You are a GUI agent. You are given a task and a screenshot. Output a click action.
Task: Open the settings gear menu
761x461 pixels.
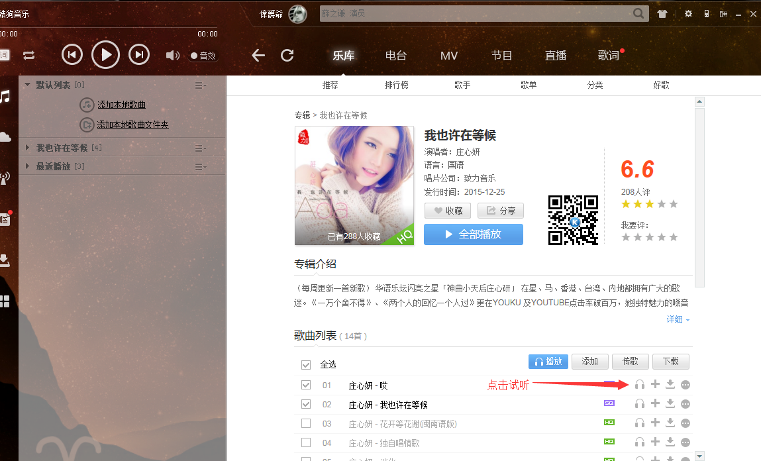pyautogui.click(x=688, y=14)
